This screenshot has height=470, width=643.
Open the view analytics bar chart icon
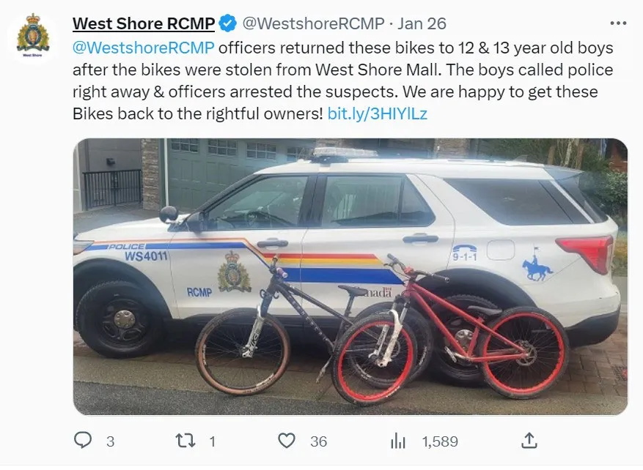398,441
